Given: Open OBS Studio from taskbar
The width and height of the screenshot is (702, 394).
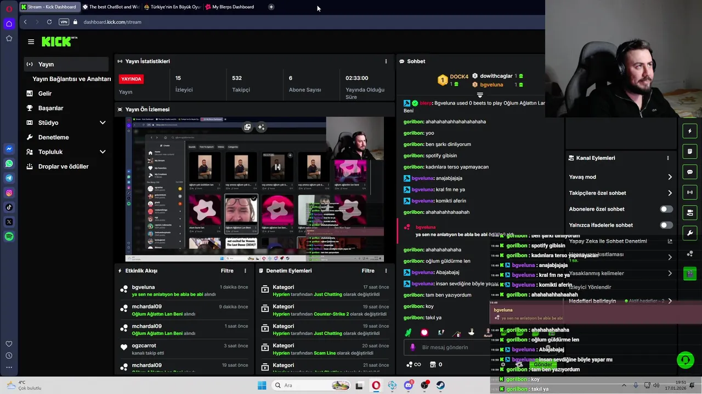Looking at the screenshot, I should coord(424,385).
